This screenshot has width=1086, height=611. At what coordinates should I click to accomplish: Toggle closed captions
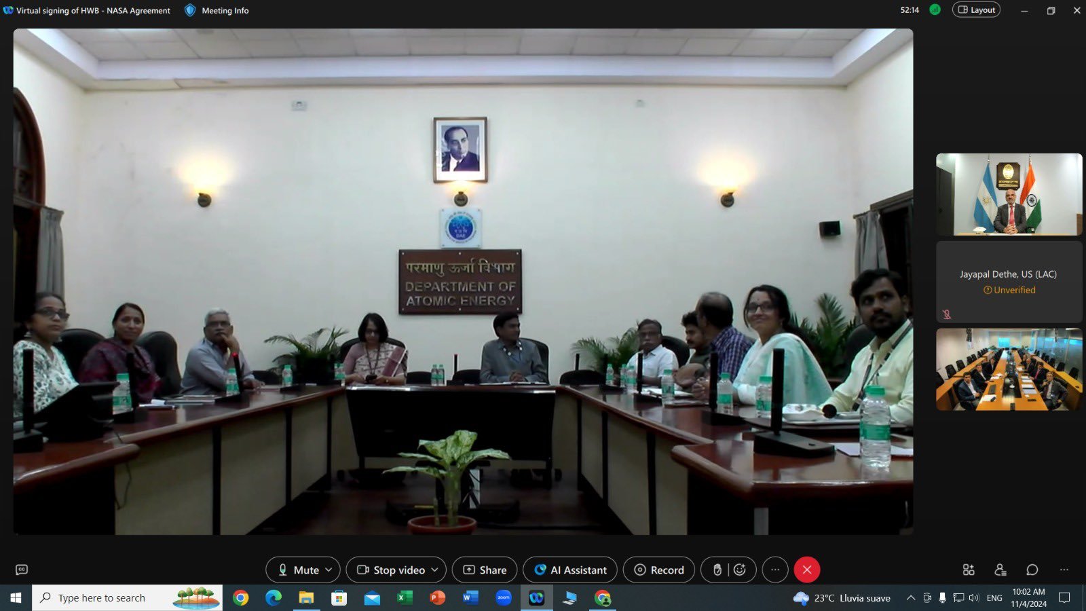tap(22, 570)
